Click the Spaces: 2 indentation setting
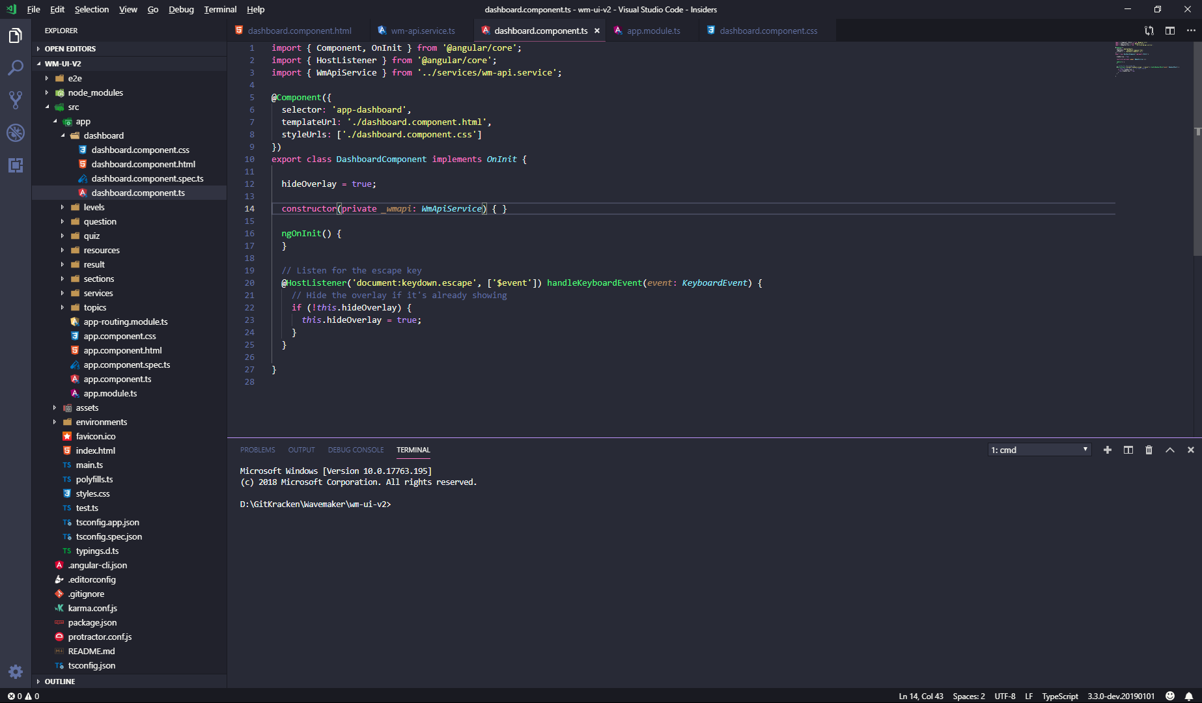The width and height of the screenshot is (1202, 703). (968, 696)
